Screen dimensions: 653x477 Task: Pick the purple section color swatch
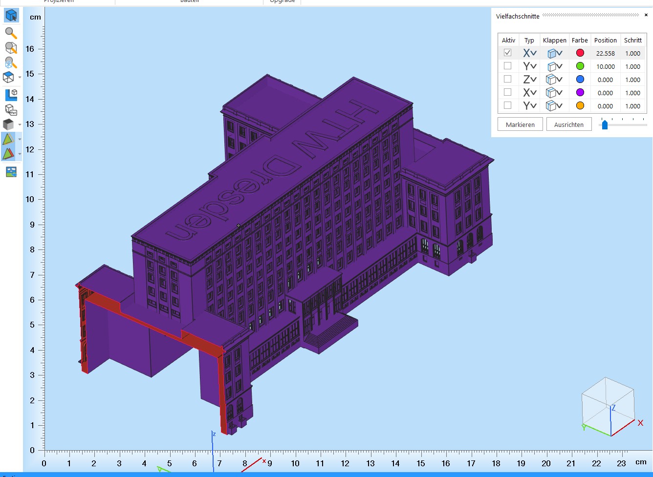coord(580,92)
